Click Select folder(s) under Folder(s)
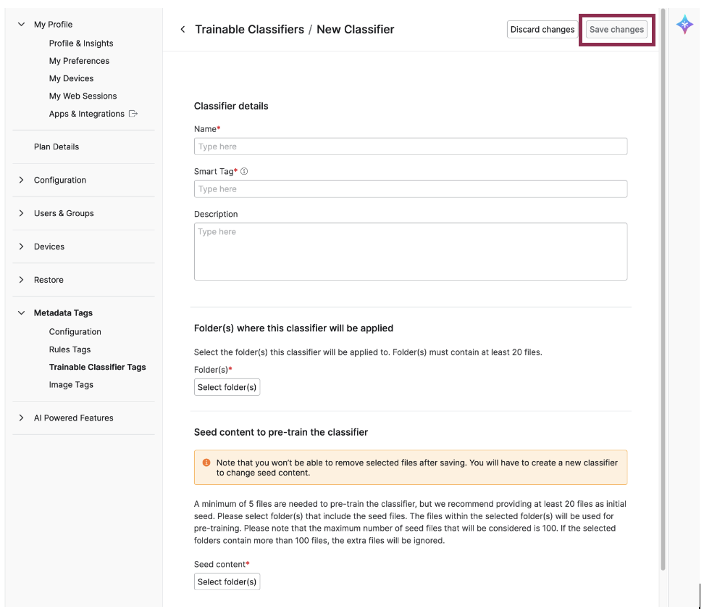 click(227, 386)
